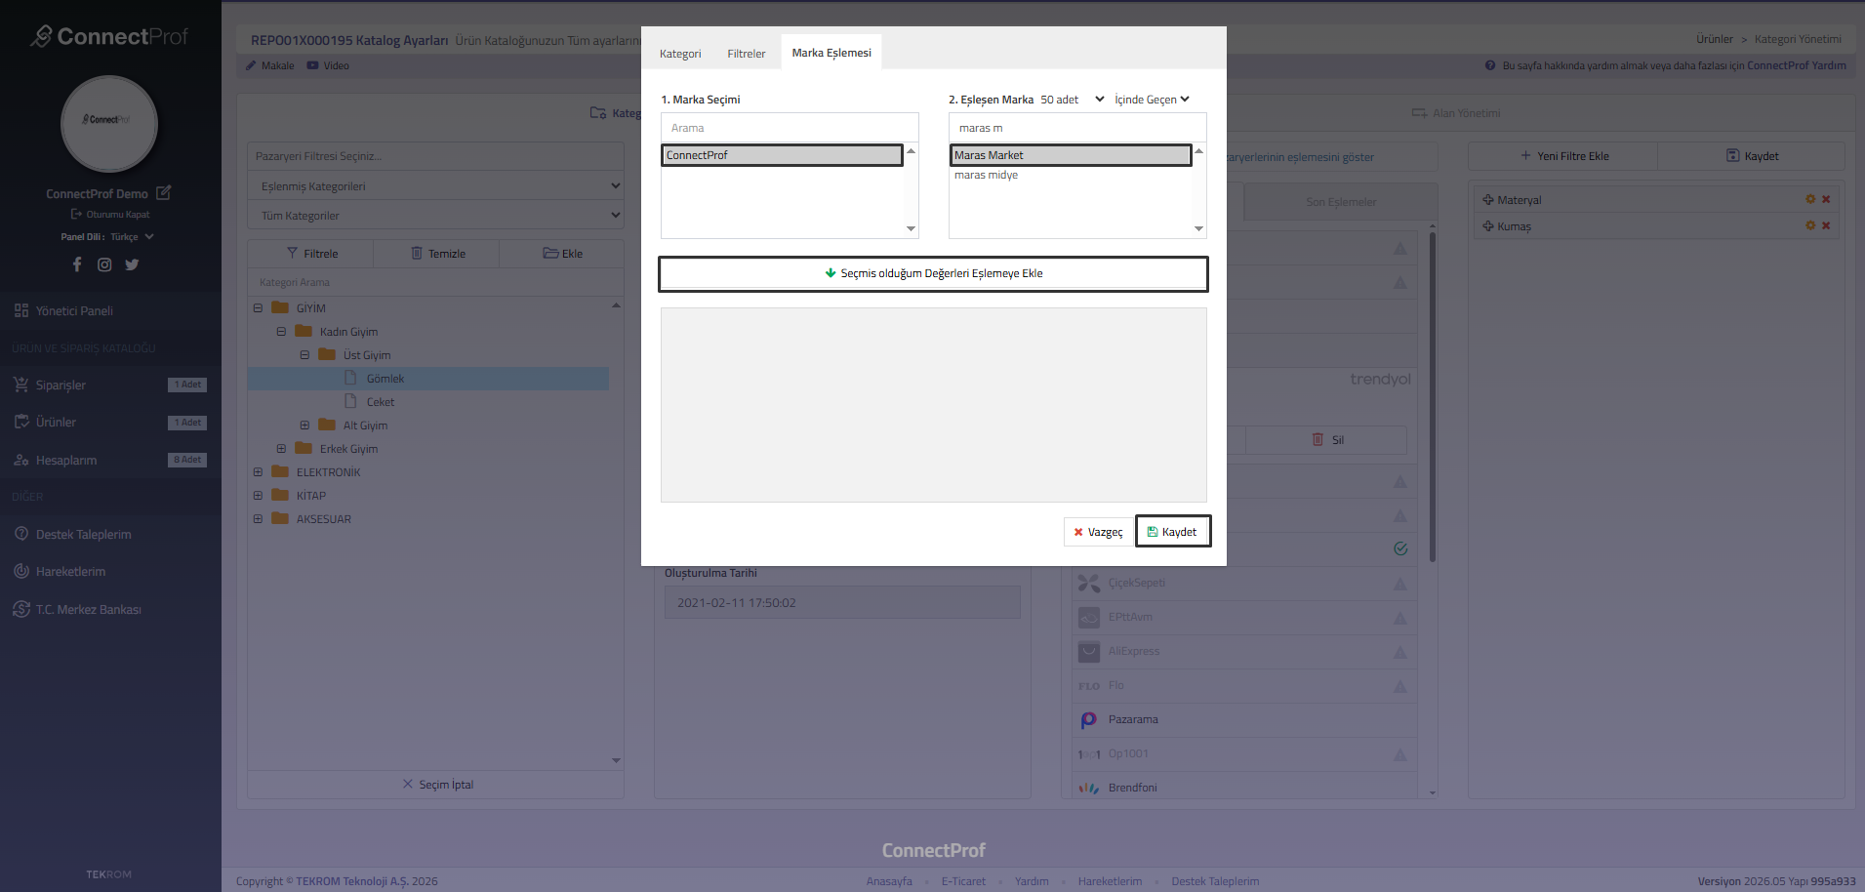Image resolution: width=1865 pixels, height=892 pixels.
Task: Click the move handle icon on Kumaş
Action: [x=1488, y=225]
